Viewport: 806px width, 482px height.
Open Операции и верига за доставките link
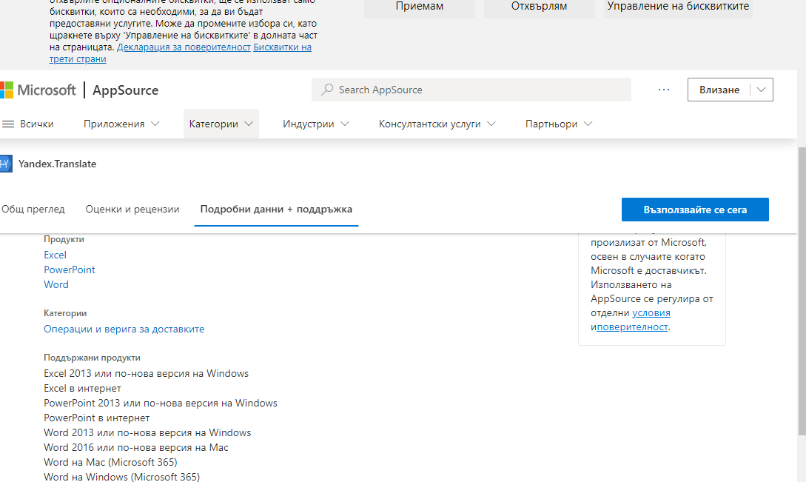[124, 329]
